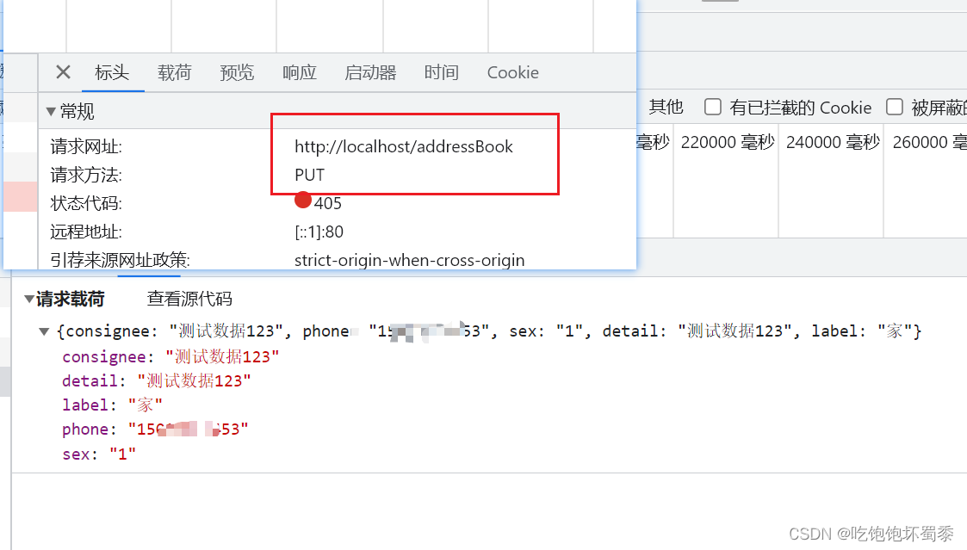Click the red 405 status indicator dot
Image resolution: width=967 pixels, height=550 pixels.
pyautogui.click(x=302, y=199)
